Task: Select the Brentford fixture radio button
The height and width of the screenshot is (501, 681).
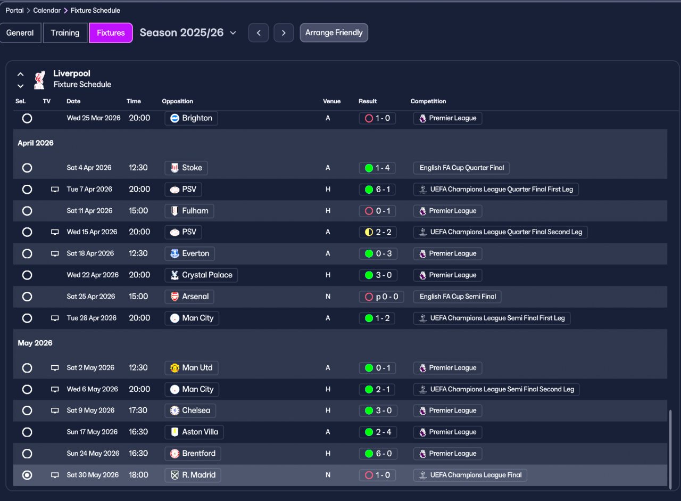Action: pos(27,454)
